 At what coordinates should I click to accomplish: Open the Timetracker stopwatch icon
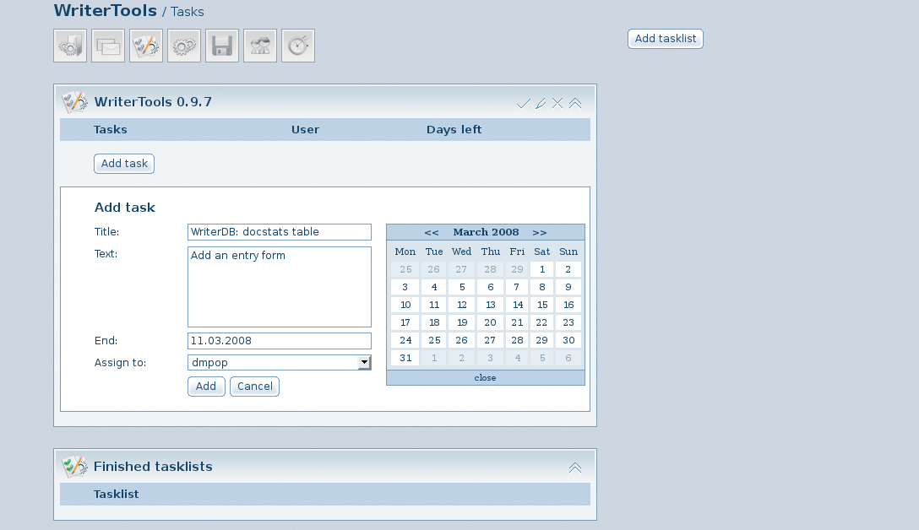click(x=297, y=46)
